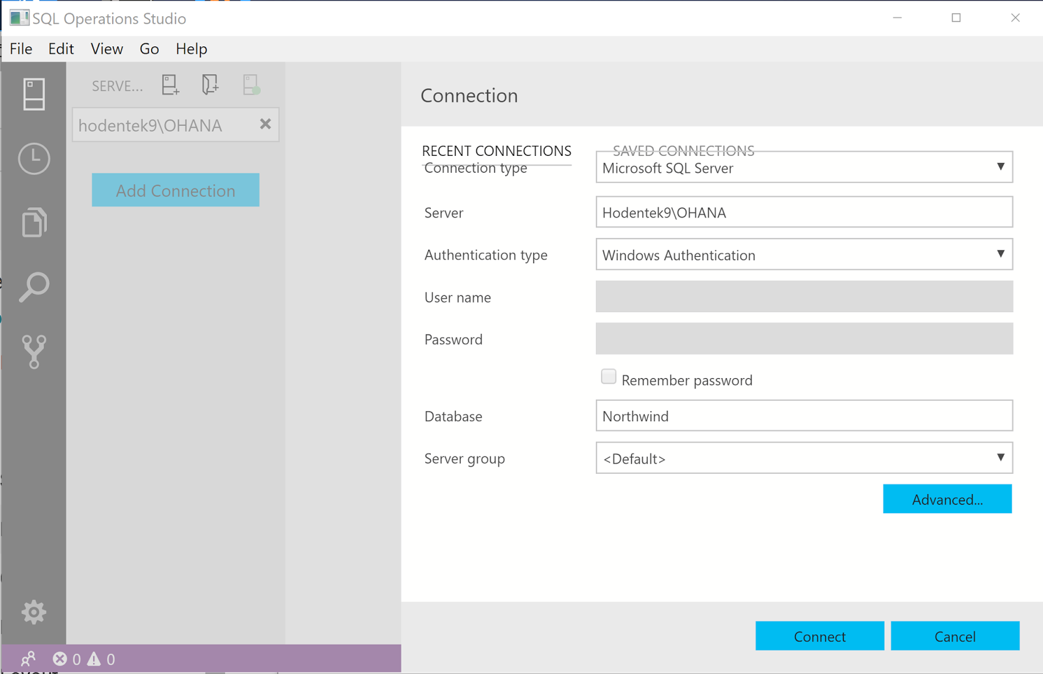Focus the Server input field
Viewport: 1043px width, 674px height.
[804, 212]
